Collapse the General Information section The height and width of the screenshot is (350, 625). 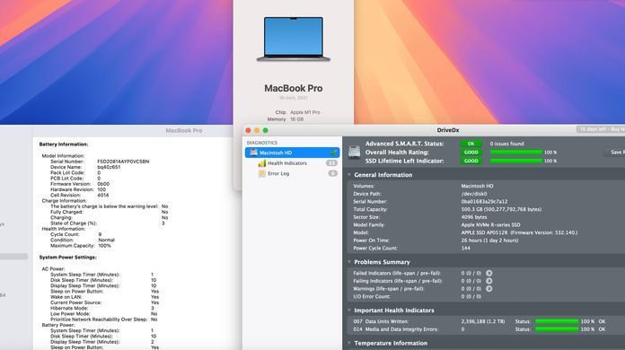click(349, 175)
